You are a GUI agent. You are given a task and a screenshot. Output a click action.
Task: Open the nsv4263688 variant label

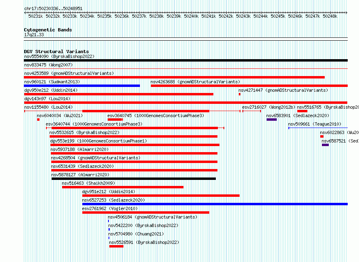coord(195,82)
